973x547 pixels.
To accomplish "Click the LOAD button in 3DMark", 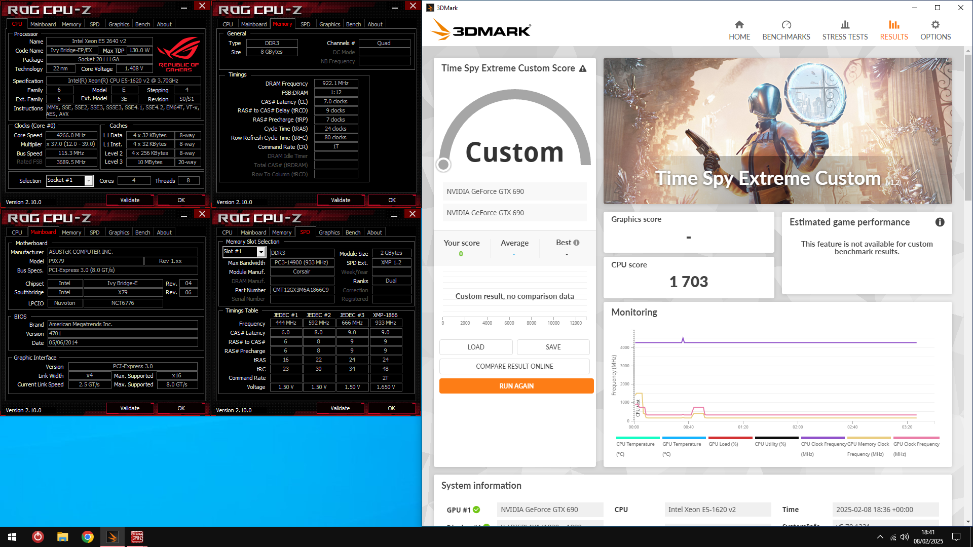I will (x=476, y=347).
